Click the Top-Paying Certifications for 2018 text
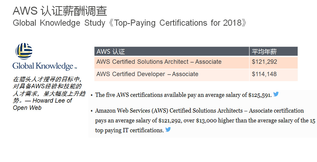 click(178, 23)
